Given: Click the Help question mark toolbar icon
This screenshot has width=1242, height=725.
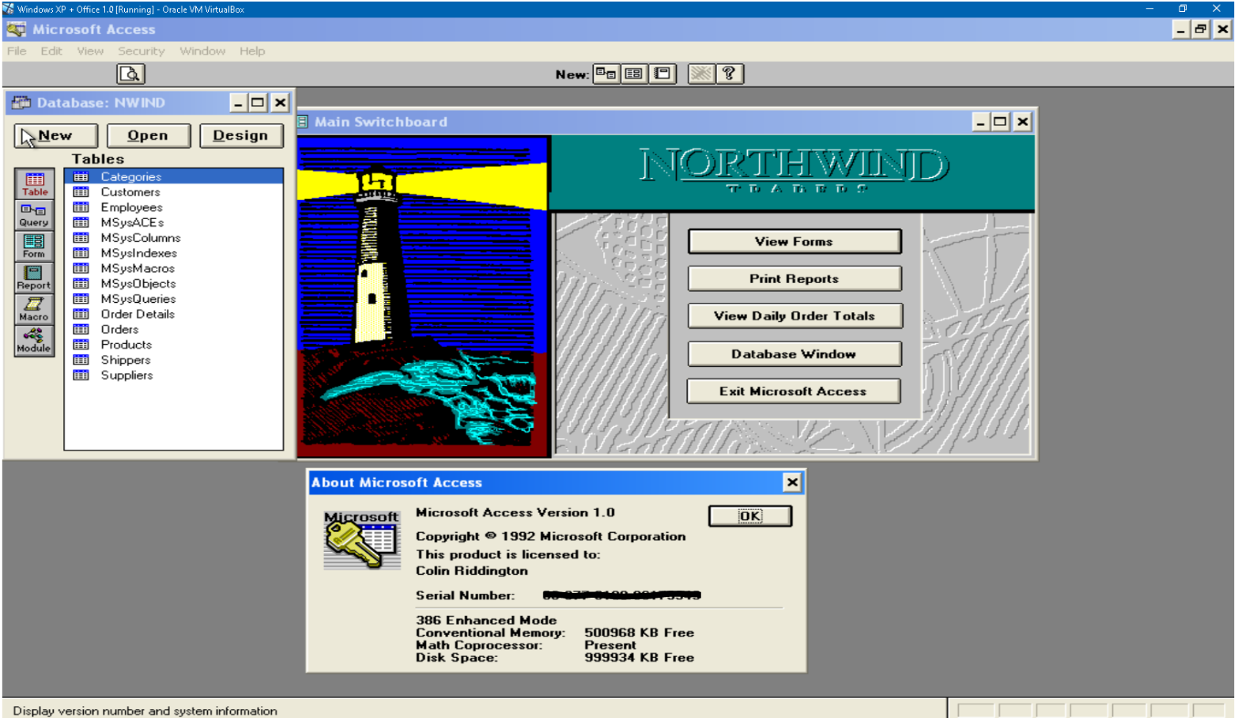Looking at the screenshot, I should pos(730,74).
